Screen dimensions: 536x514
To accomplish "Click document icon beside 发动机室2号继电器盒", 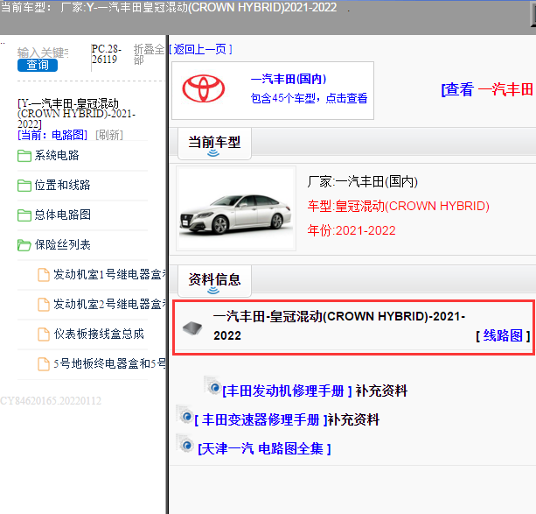I will (44, 305).
